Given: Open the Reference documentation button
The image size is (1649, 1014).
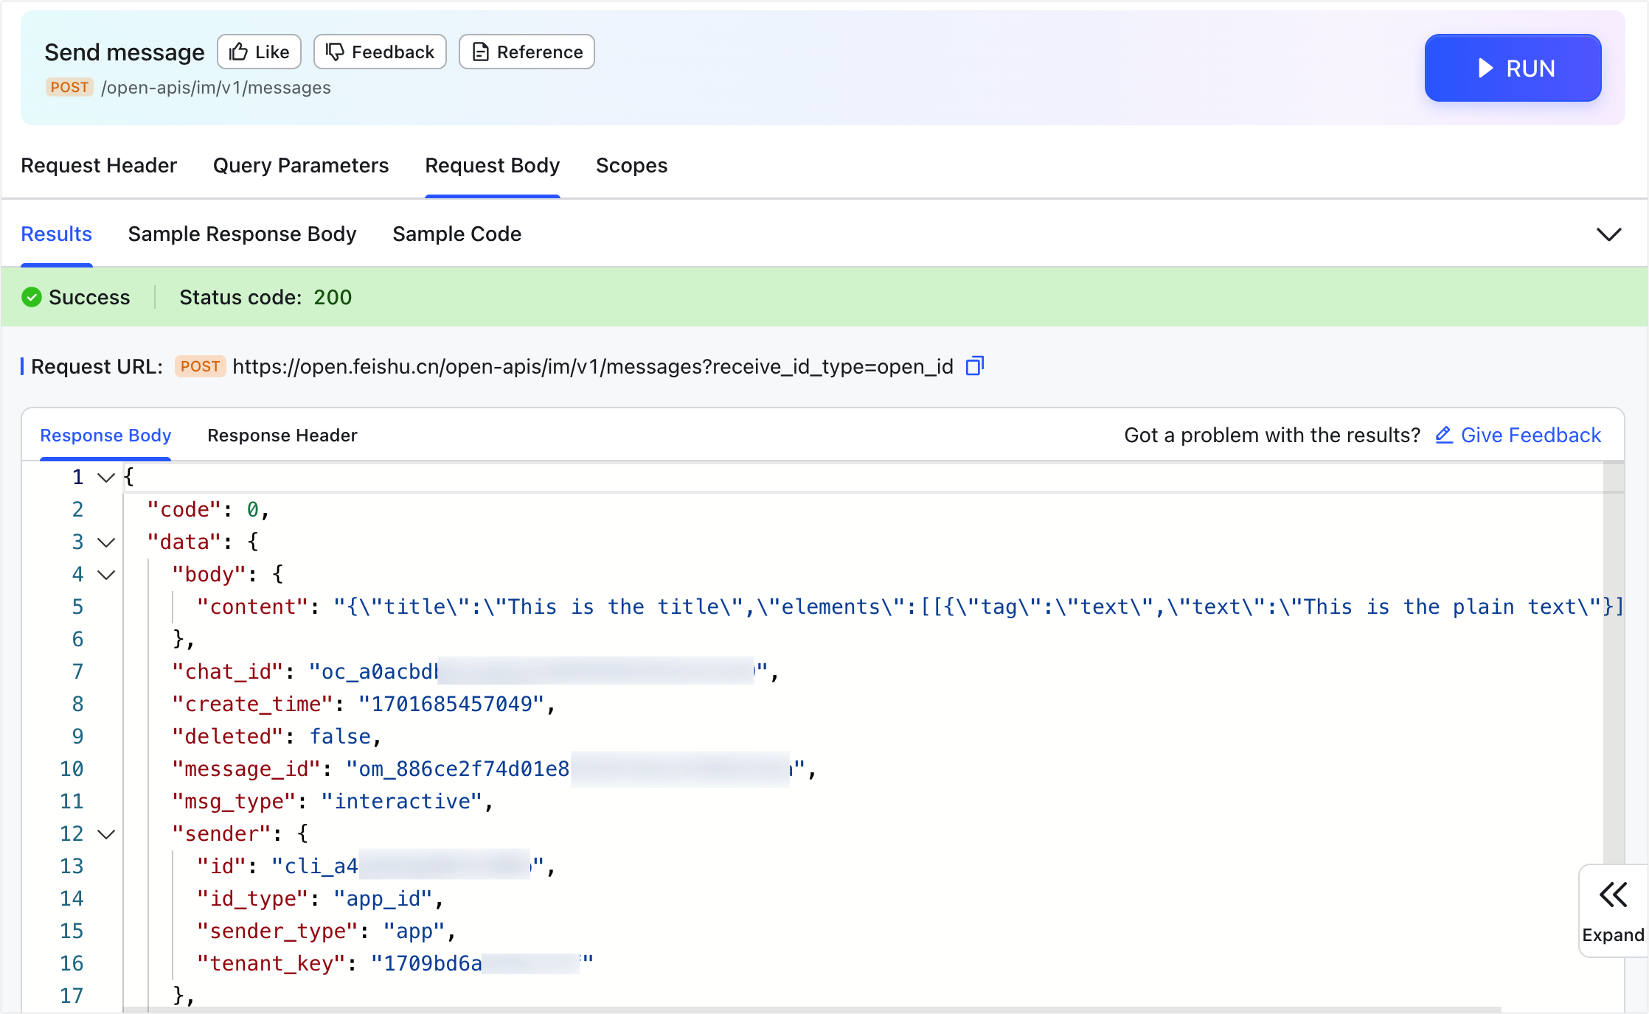Looking at the screenshot, I should coord(527,52).
